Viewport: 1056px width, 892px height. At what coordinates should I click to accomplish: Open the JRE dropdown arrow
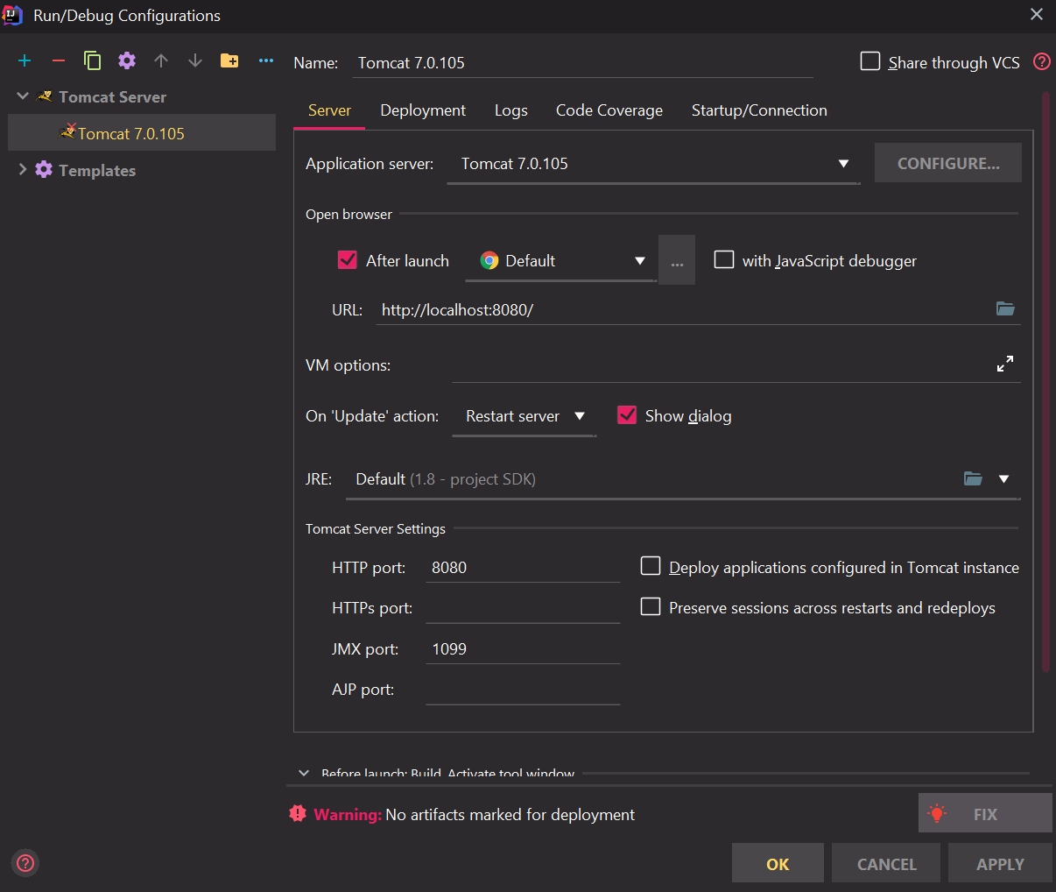(1004, 478)
